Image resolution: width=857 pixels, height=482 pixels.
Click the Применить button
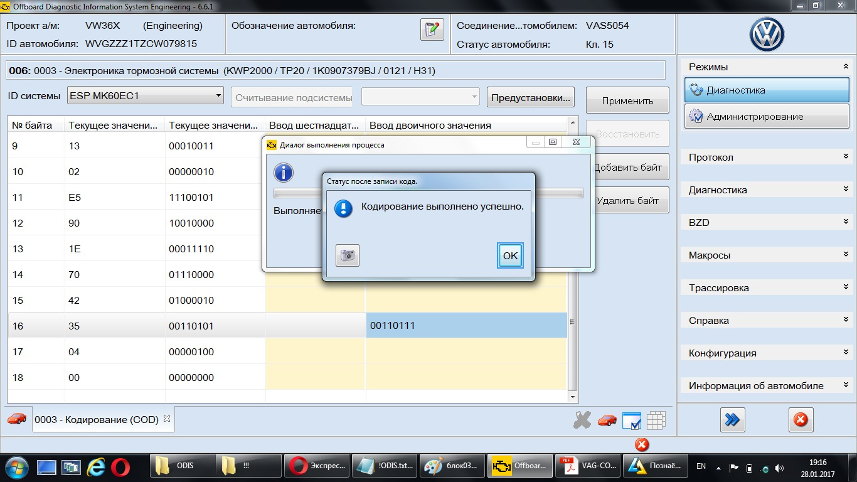pyautogui.click(x=627, y=100)
